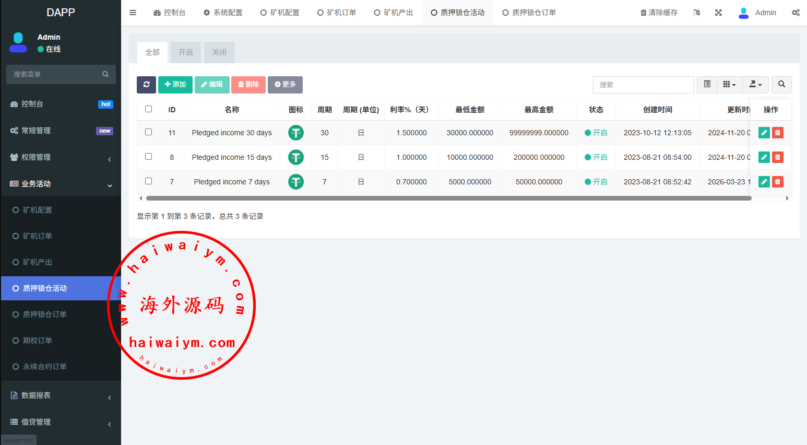Check the select-all checkbox in table header
This screenshot has width=807, height=445.
(x=149, y=109)
